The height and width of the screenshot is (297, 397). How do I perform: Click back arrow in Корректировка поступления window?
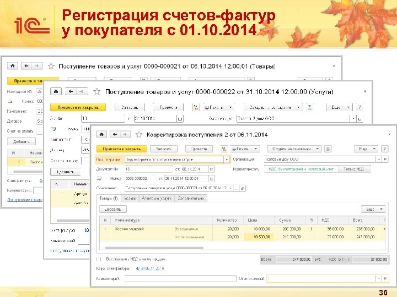(x=115, y=135)
